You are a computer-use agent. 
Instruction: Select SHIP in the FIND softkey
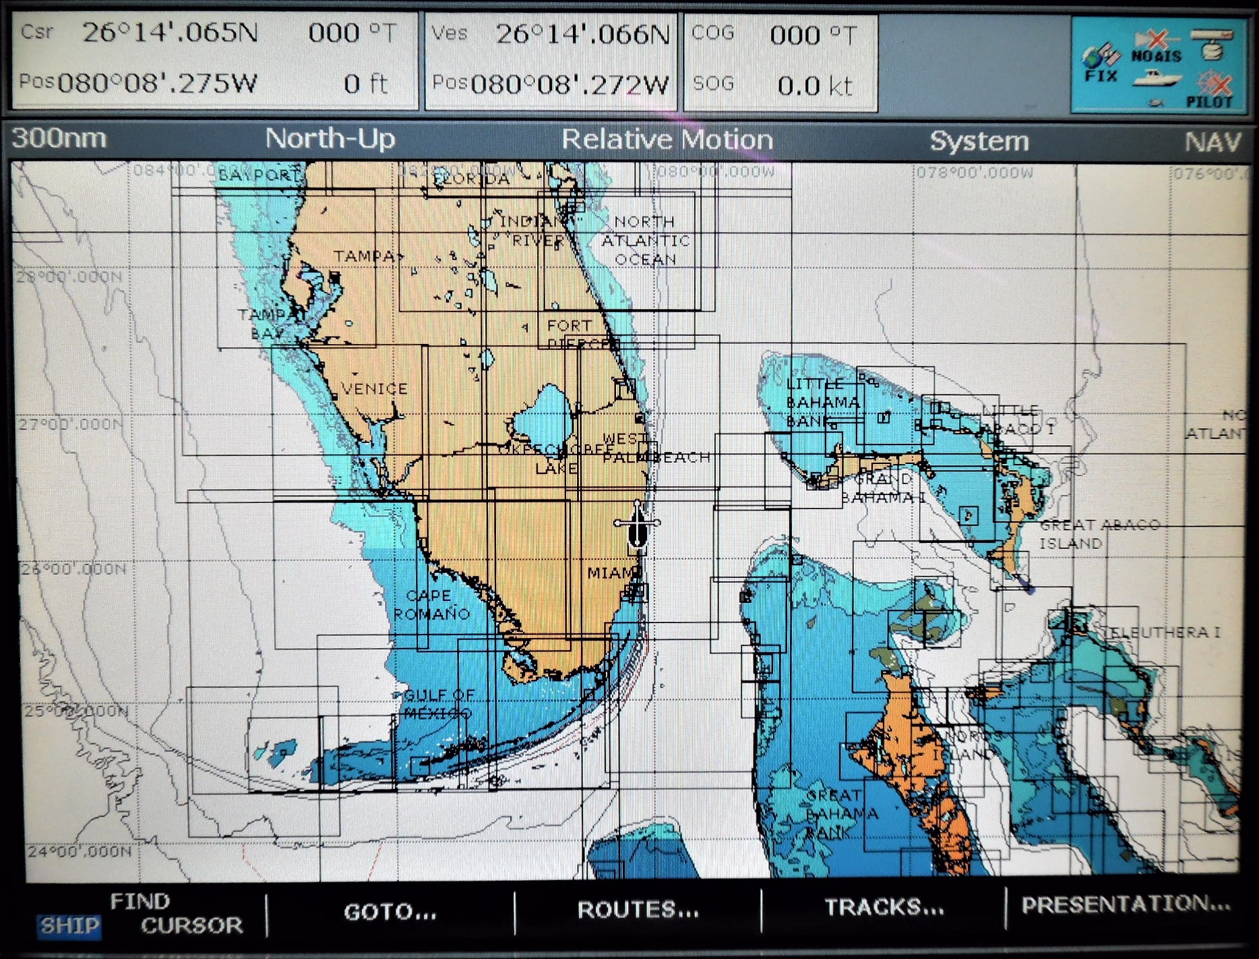[x=69, y=925]
